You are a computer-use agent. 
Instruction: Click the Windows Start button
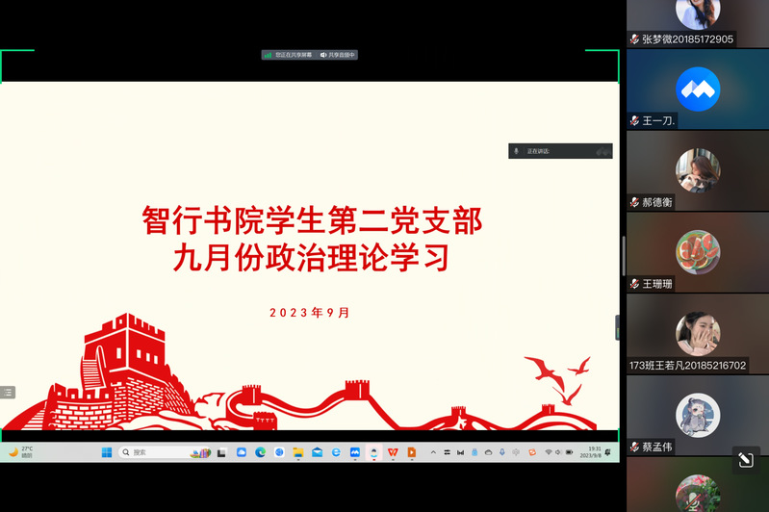tap(107, 452)
